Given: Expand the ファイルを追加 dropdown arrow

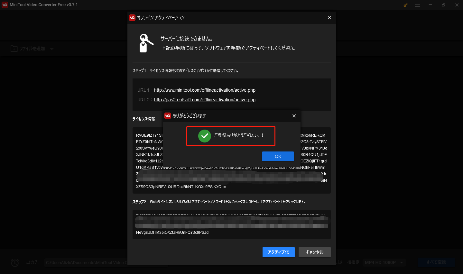Looking at the screenshot, I should click(52, 49).
